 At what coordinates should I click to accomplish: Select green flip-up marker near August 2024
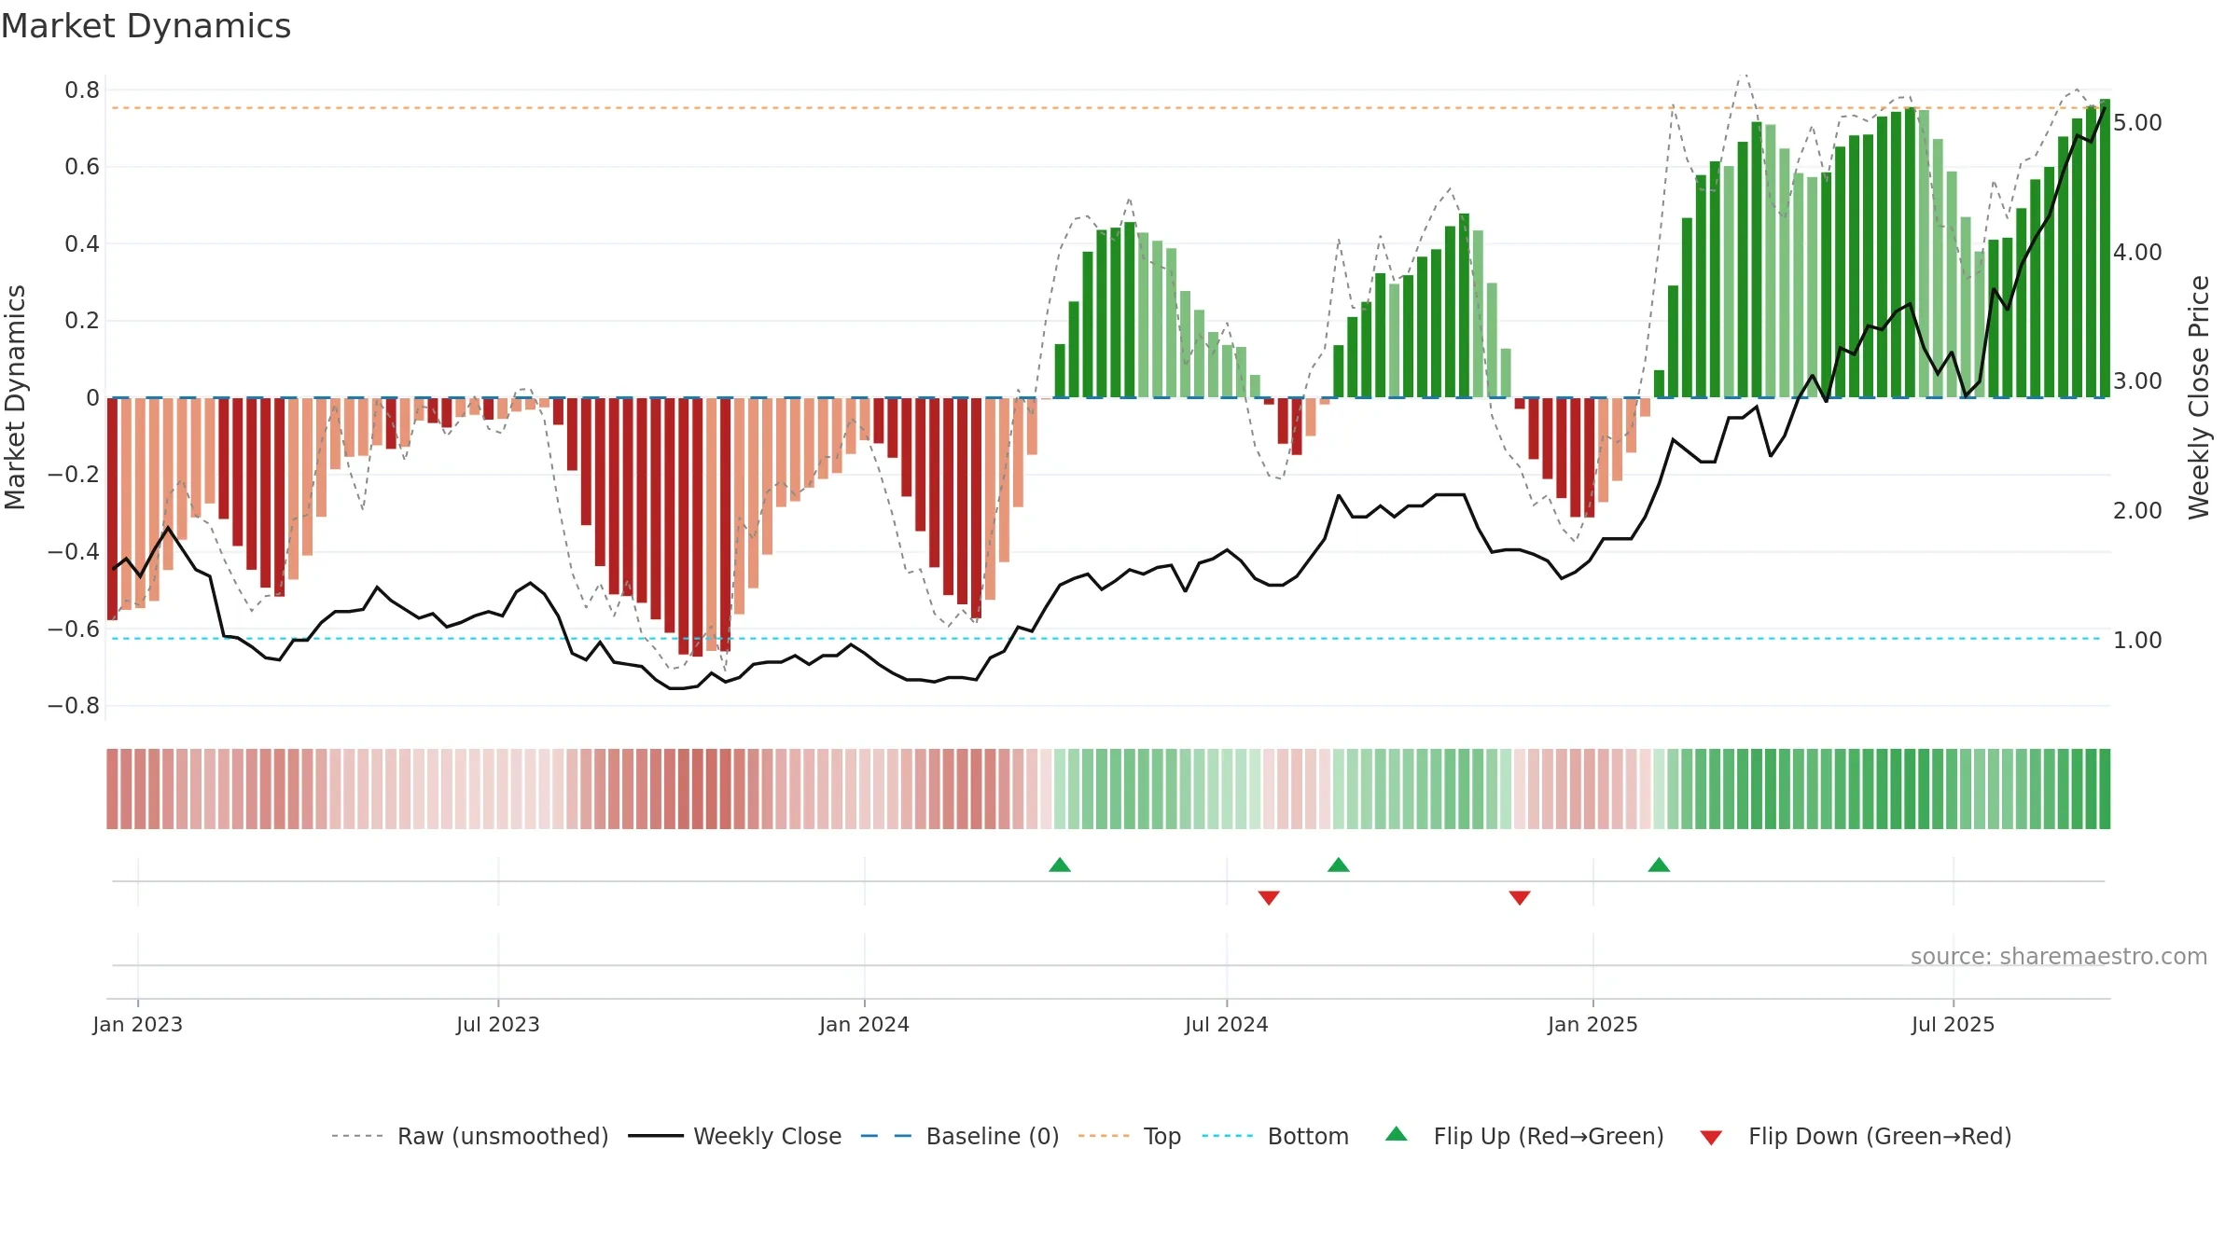(1339, 865)
